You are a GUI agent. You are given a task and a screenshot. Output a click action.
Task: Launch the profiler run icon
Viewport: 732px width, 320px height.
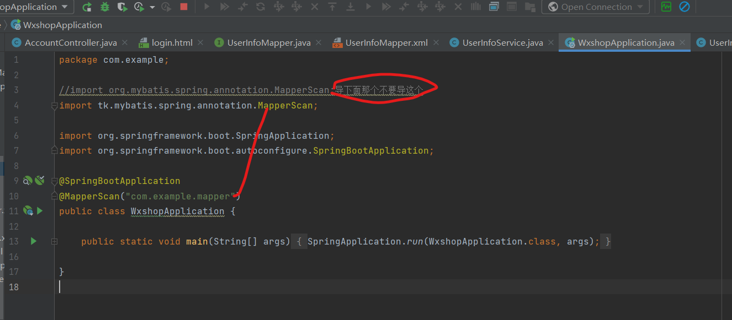tap(139, 7)
